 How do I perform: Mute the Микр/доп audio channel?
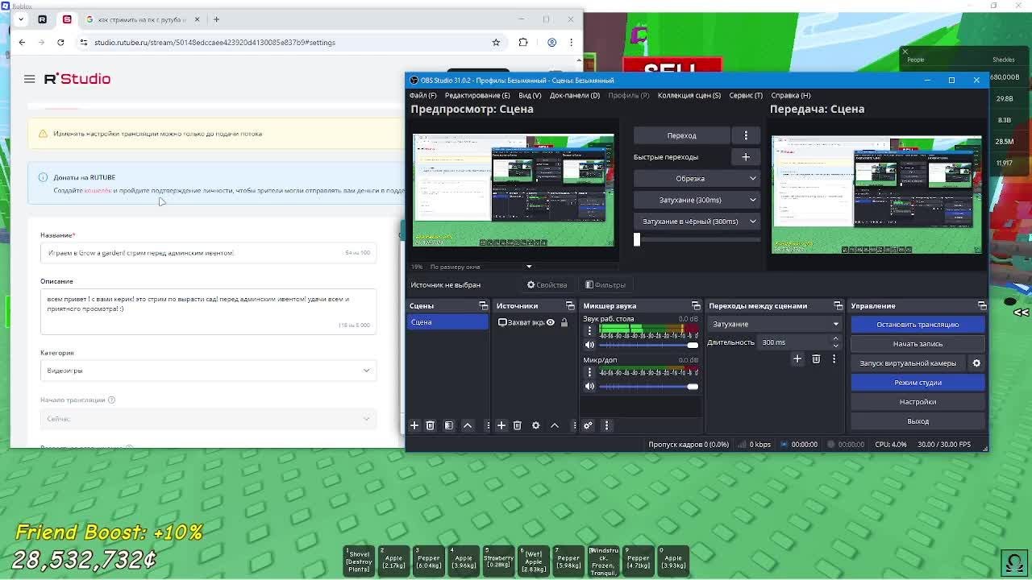(x=589, y=387)
